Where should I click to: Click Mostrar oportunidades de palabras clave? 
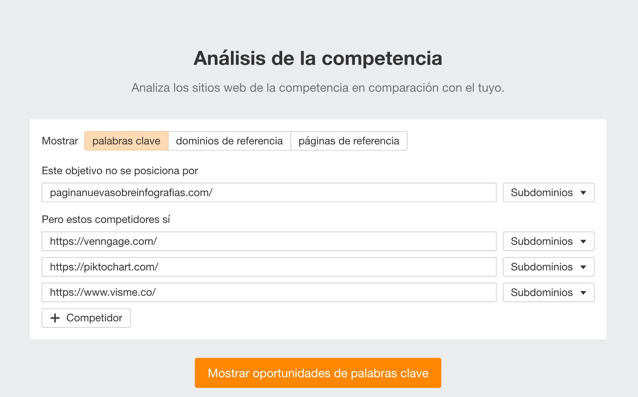tap(319, 373)
